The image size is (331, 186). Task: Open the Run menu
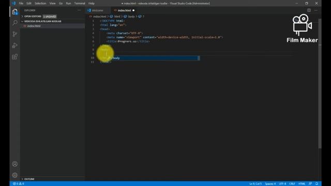68,4
